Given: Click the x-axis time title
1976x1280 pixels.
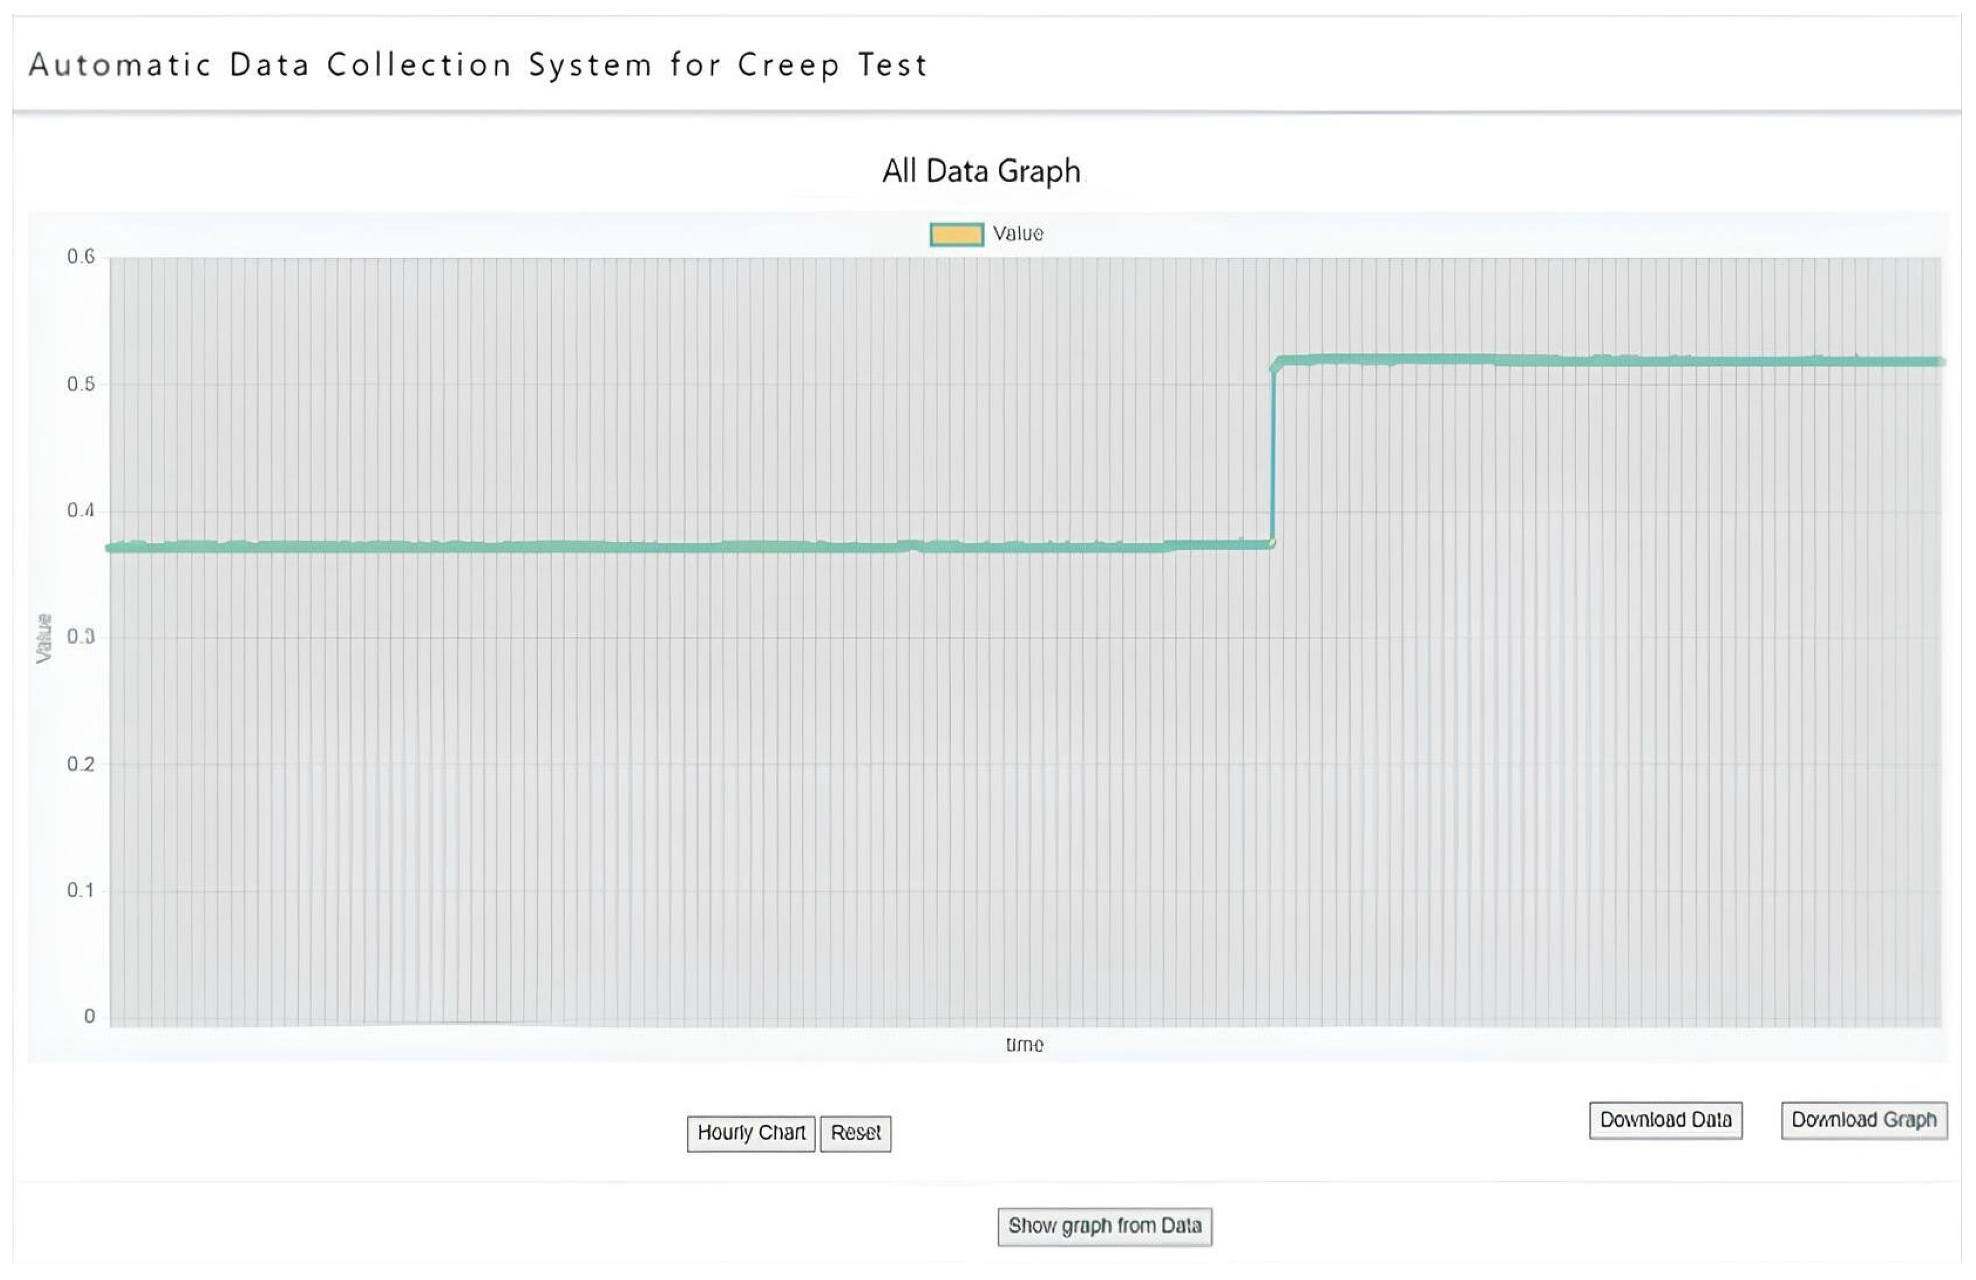Looking at the screenshot, I should (x=1025, y=1045).
